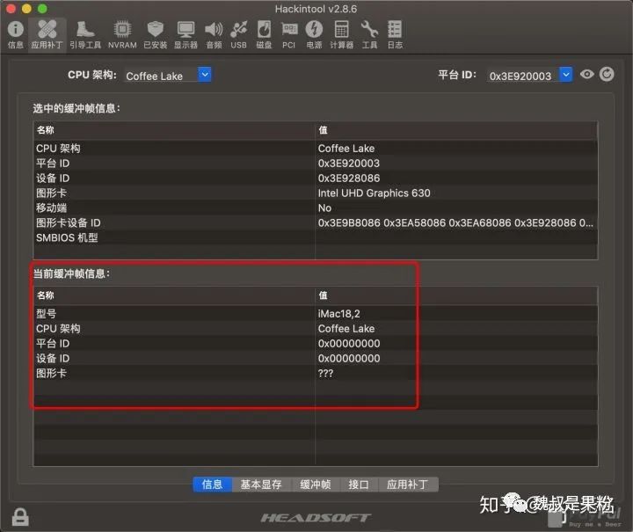
Task: Click the refresh icon next to platform ID
Action: point(607,74)
